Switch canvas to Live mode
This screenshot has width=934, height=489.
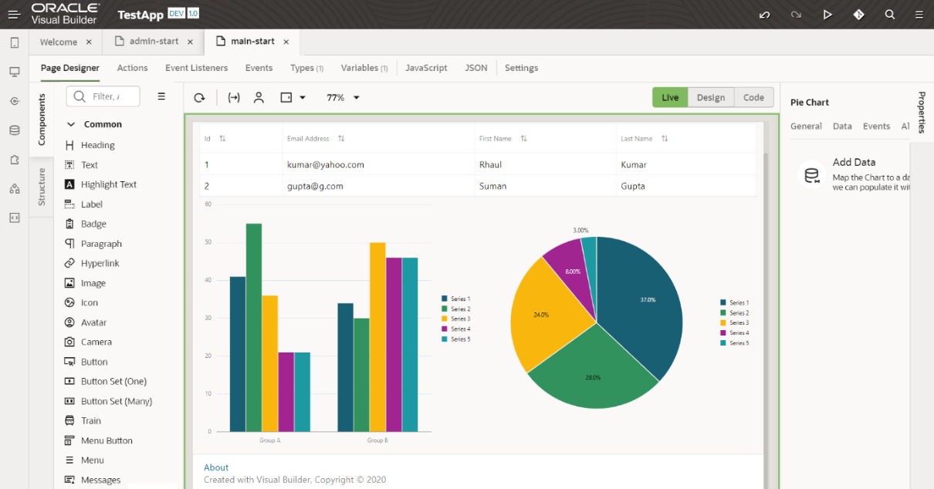[670, 97]
